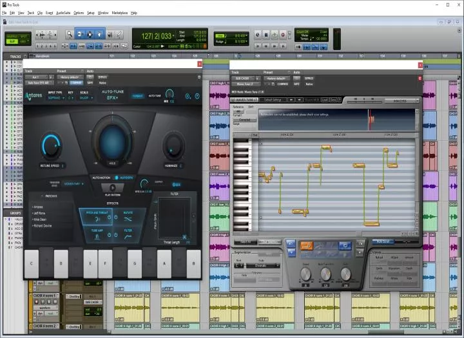Select the Trim tool
Viewport: 464px width, 338px height.
tap(80, 35)
